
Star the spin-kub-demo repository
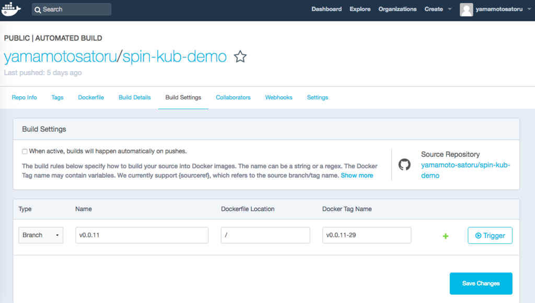[x=240, y=56]
